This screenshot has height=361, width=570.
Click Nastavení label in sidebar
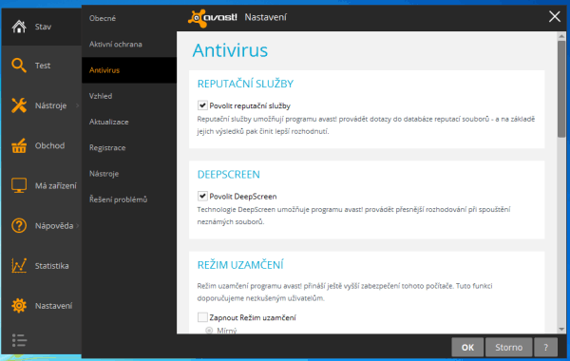(x=53, y=306)
